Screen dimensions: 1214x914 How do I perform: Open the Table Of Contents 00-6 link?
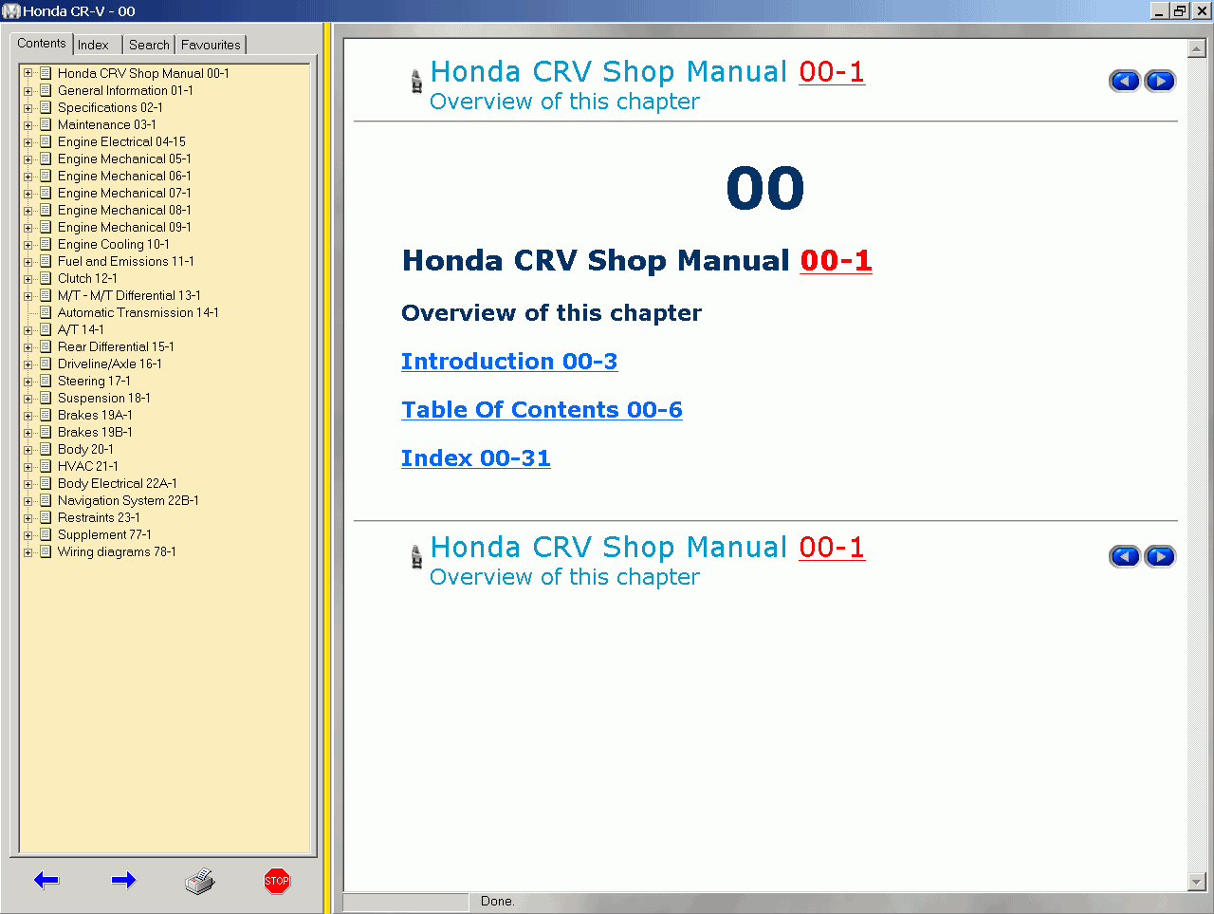click(542, 410)
